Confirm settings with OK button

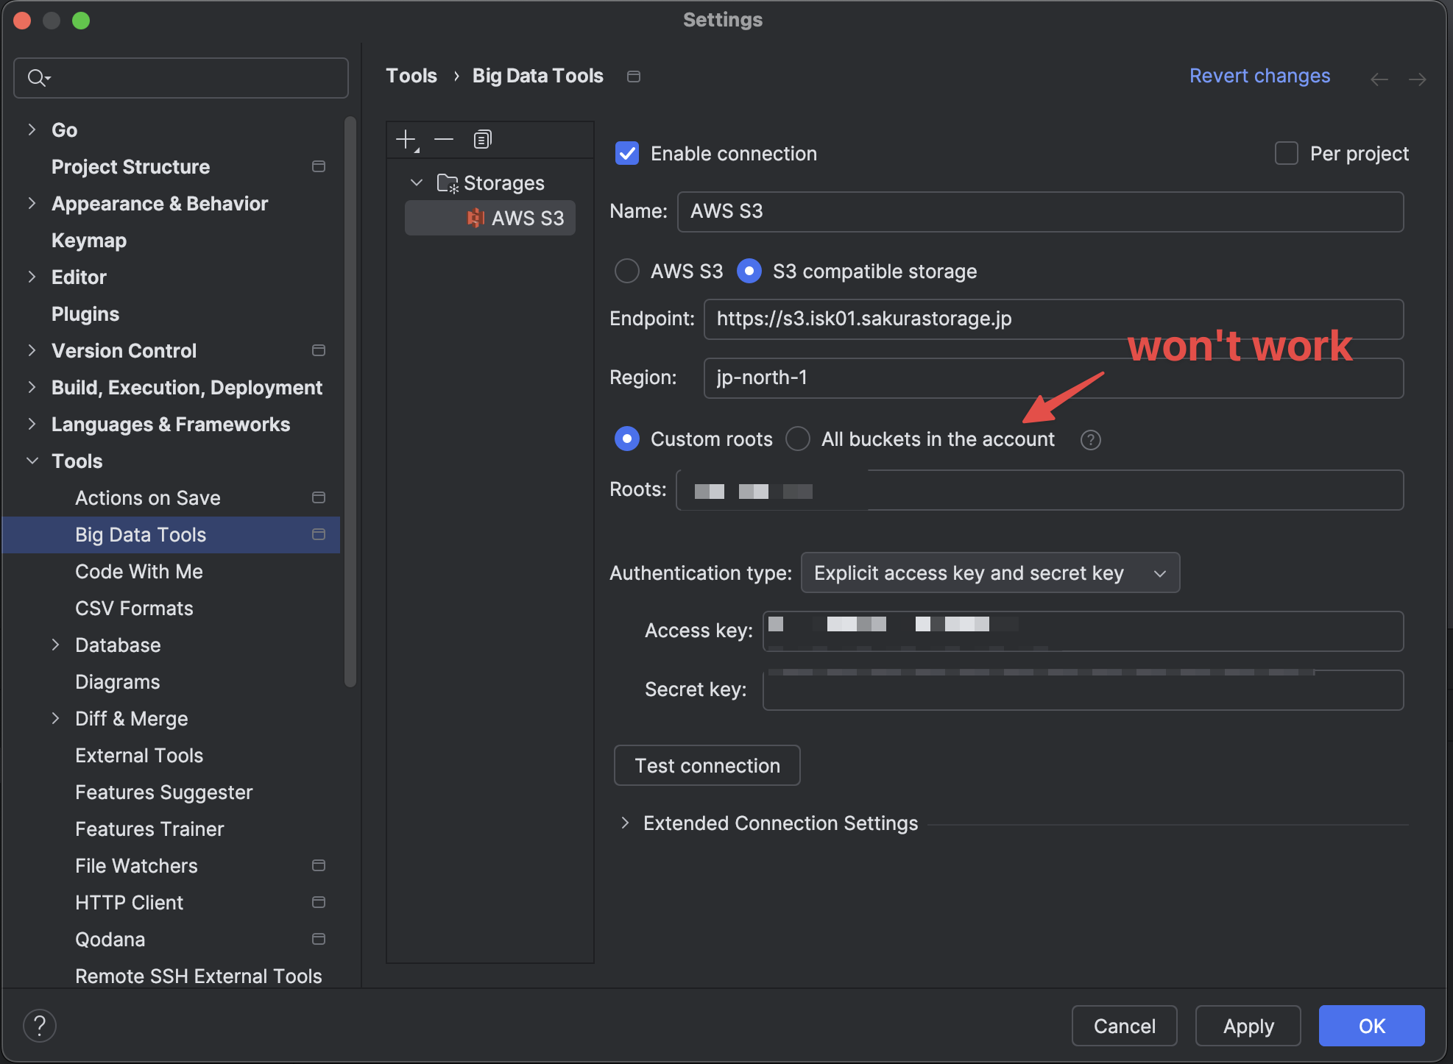pyautogui.click(x=1372, y=1026)
